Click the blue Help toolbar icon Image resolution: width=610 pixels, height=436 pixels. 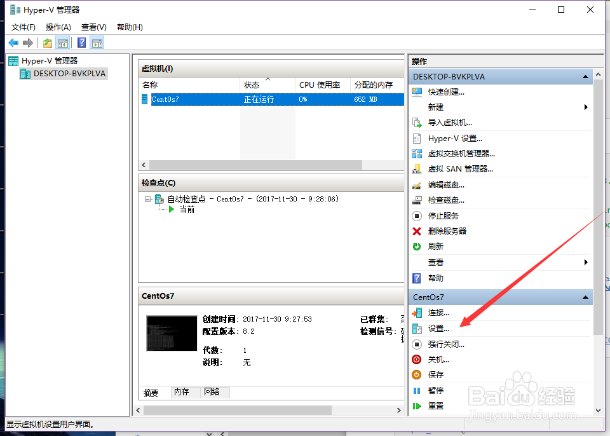(x=82, y=43)
